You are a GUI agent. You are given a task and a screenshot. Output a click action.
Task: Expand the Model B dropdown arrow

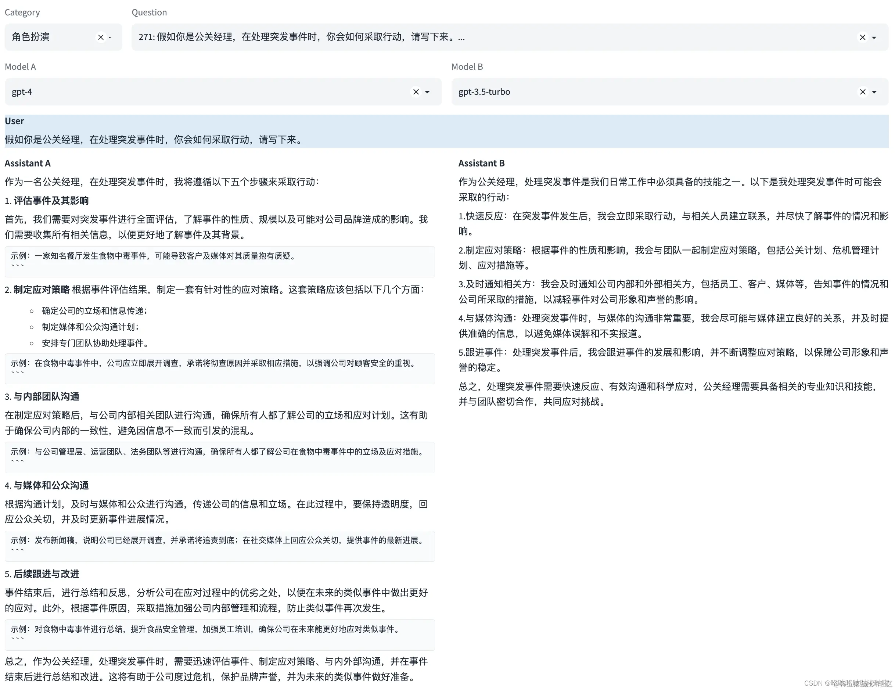tap(874, 92)
